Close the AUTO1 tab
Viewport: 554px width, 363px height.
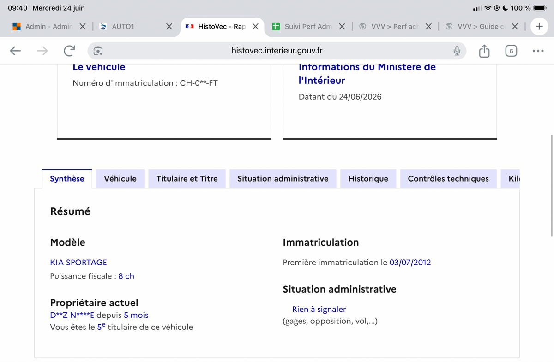tap(169, 26)
